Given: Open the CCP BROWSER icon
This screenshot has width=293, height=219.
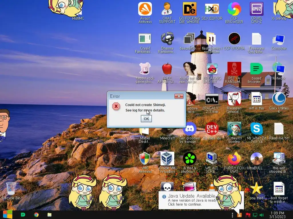Looking at the screenshot, I should (x=234, y=13).
